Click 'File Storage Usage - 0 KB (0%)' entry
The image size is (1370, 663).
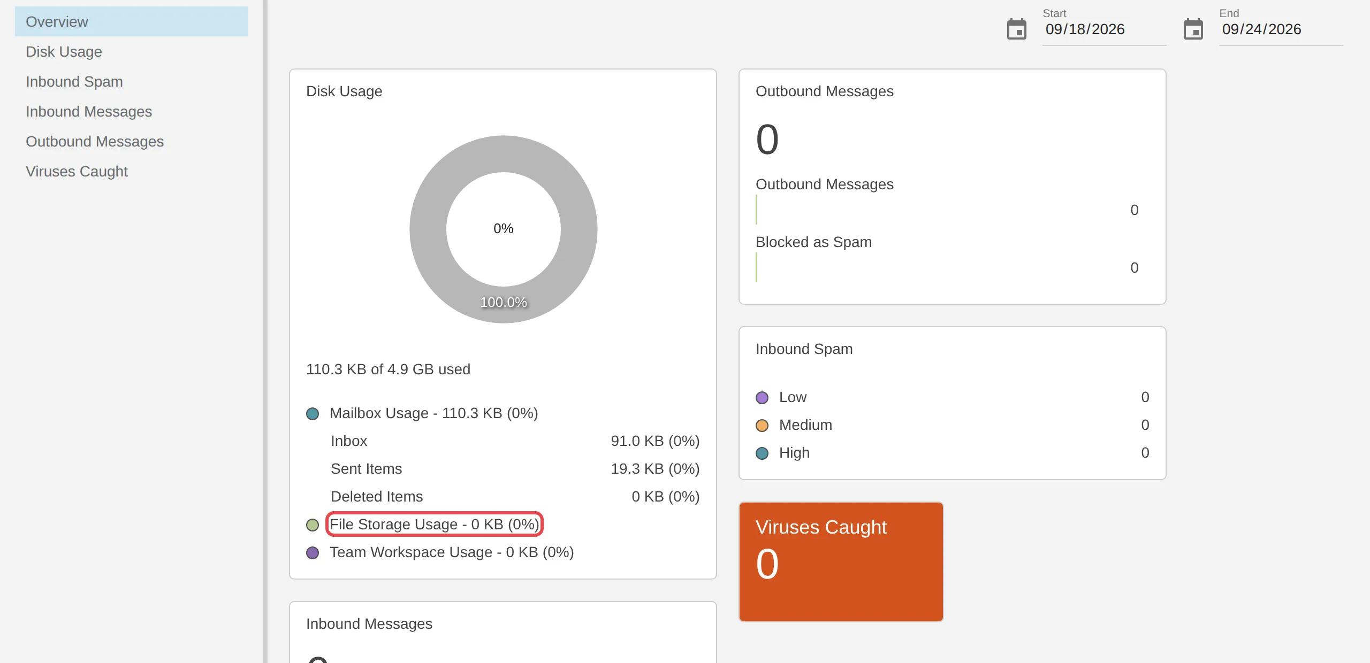pos(434,525)
